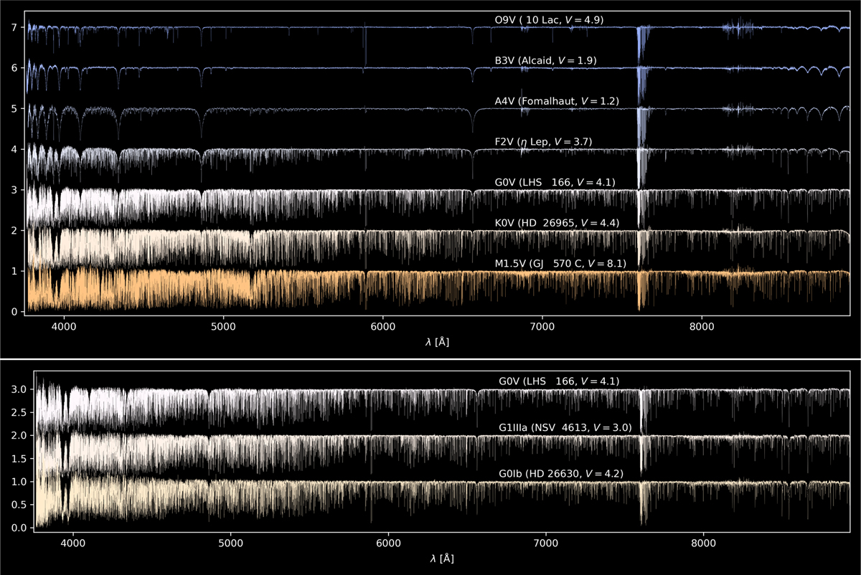Select the G1IIIa NSV 4613 spectrum label

pos(564,427)
